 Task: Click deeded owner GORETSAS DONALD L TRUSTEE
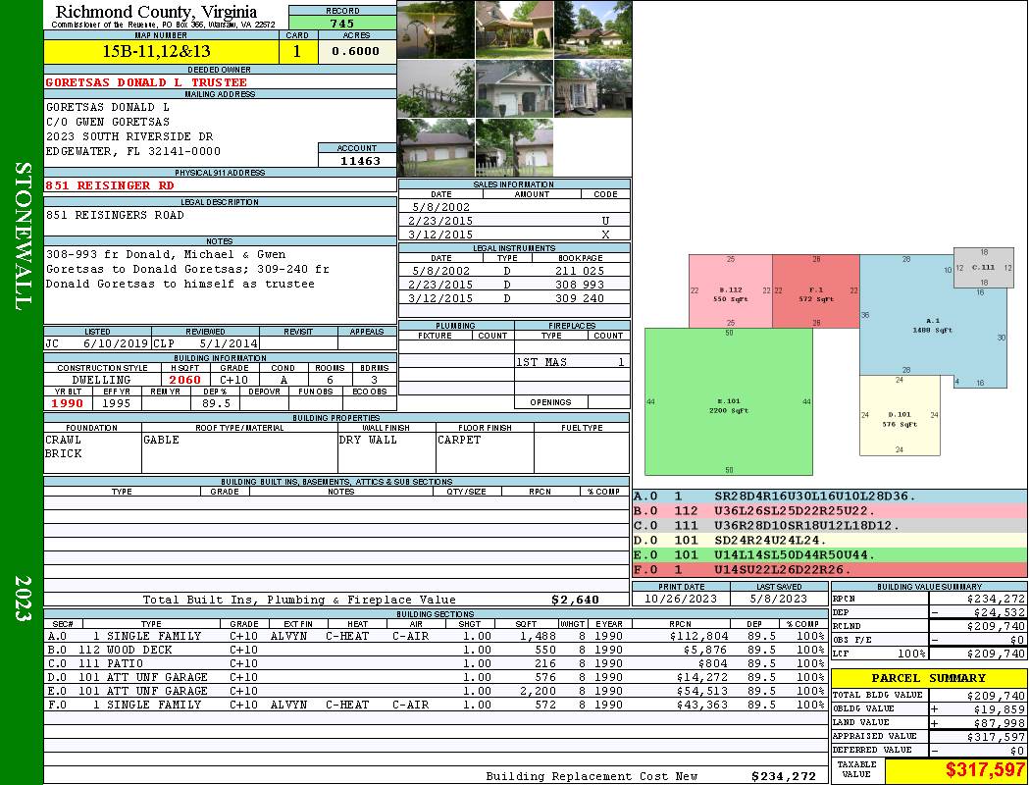click(146, 82)
